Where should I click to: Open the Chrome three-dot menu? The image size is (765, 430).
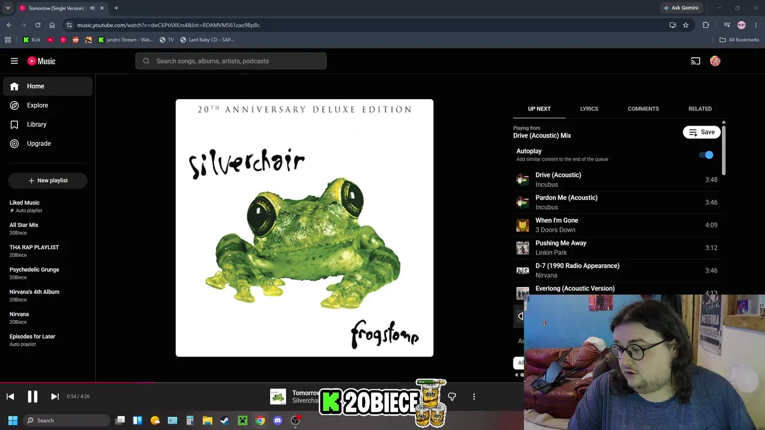[756, 25]
